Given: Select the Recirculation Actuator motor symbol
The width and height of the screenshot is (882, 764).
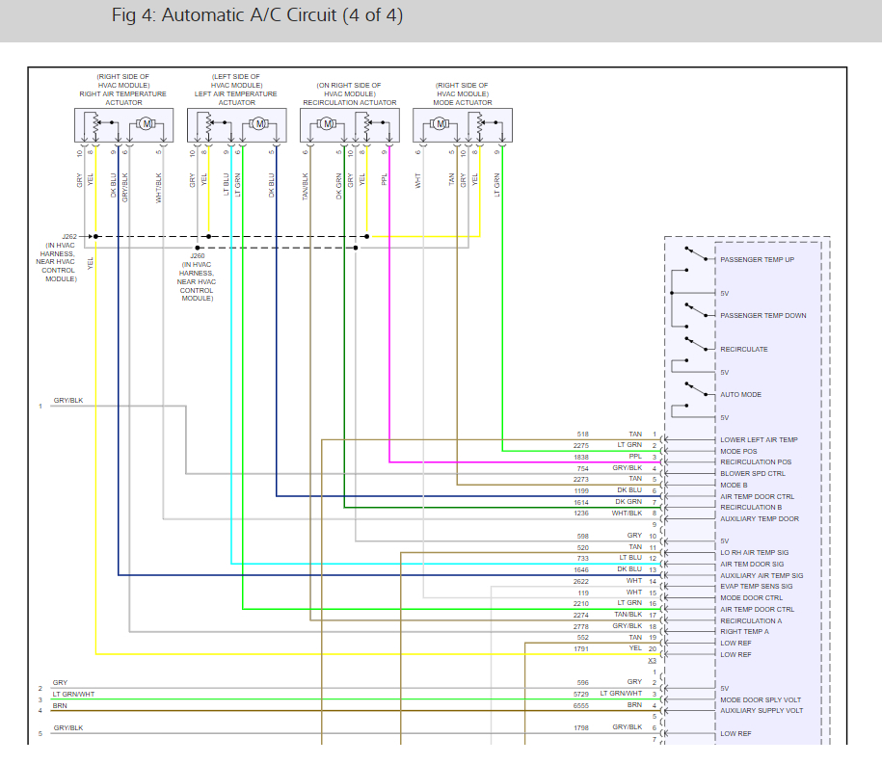Looking at the screenshot, I should pyautogui.click(x=327, y=123).
